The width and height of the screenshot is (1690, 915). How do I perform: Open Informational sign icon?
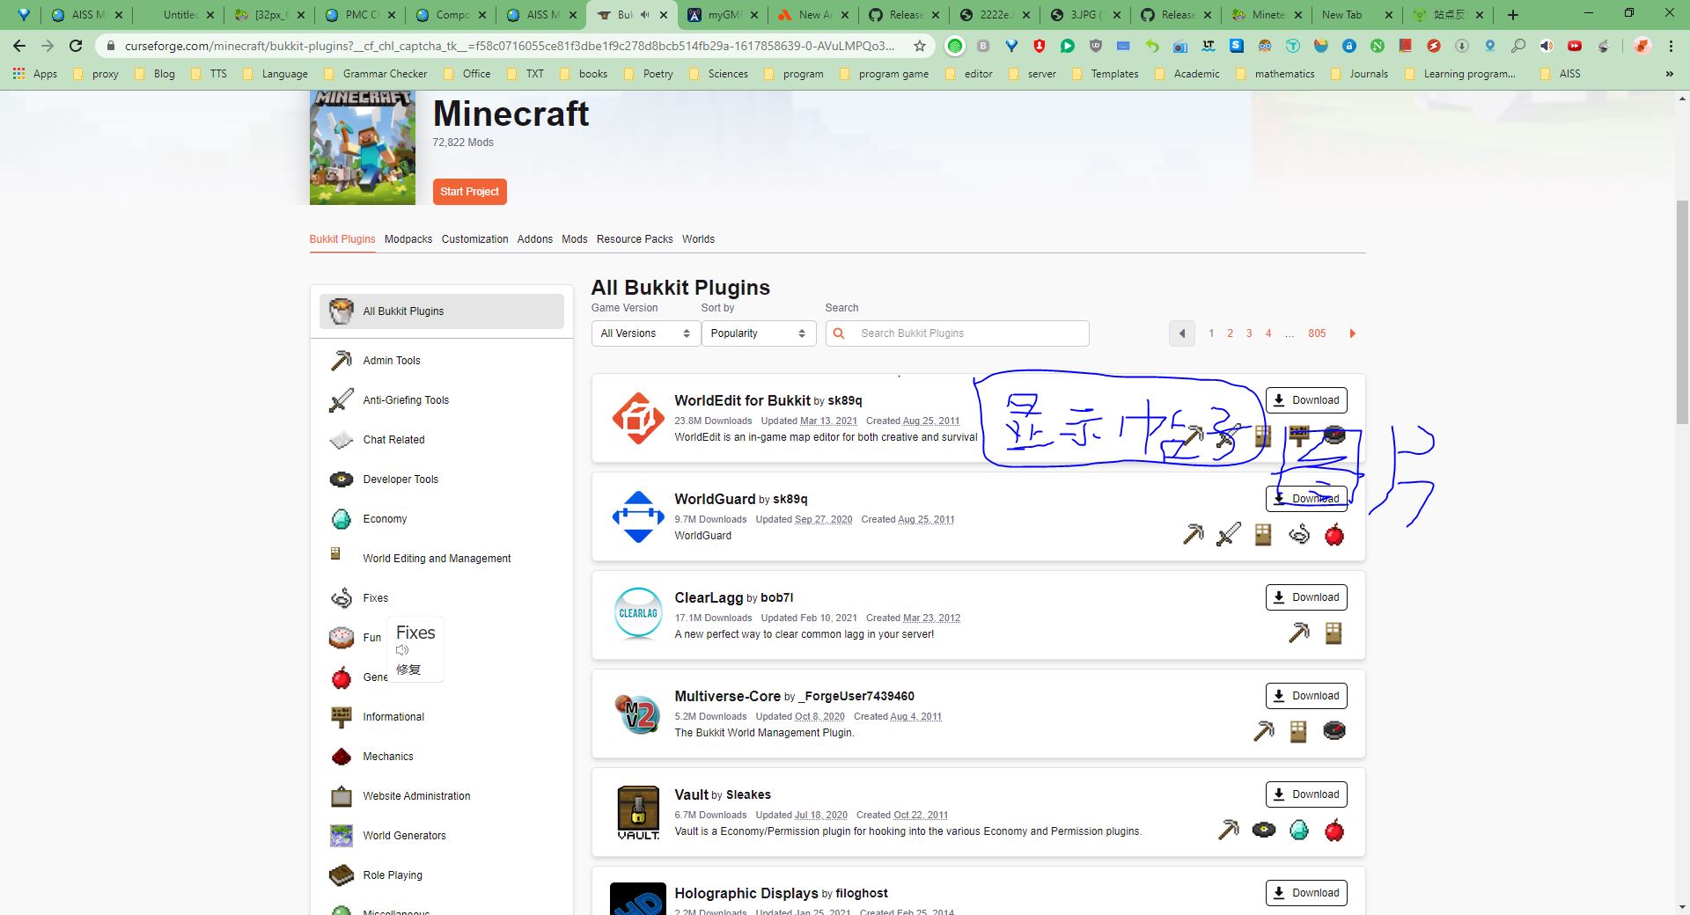coord(341,717)
